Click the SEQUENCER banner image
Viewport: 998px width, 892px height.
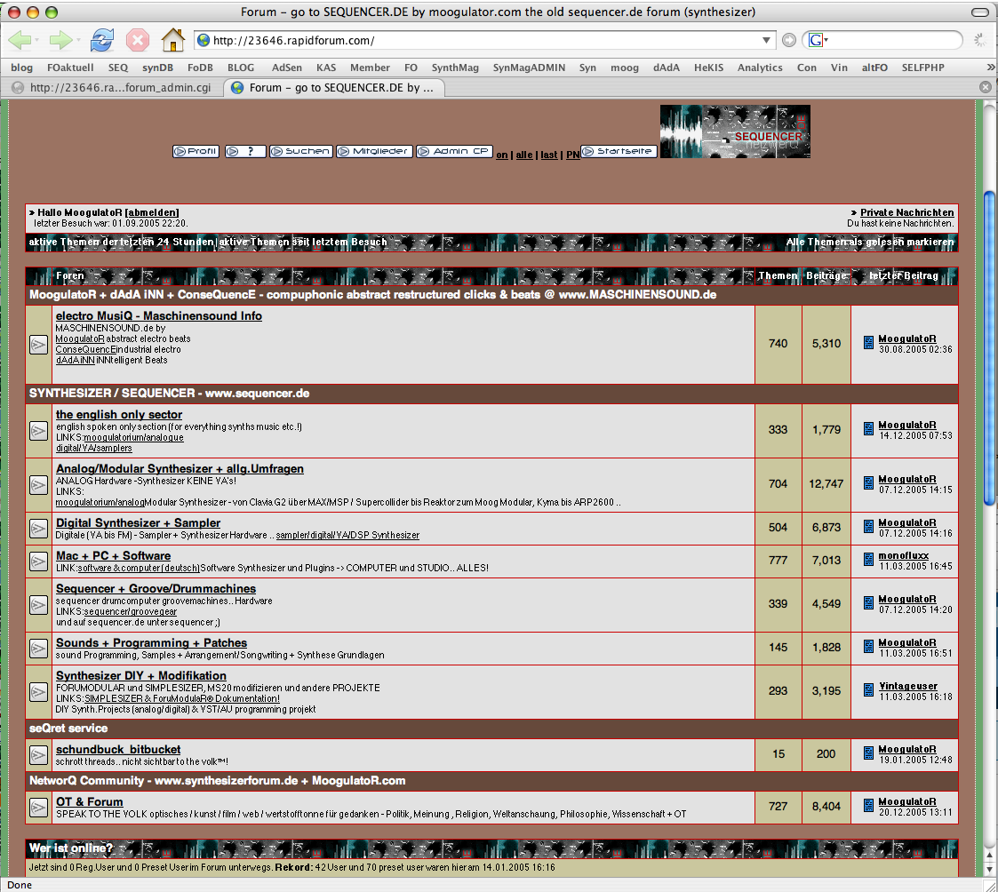tap(735, 131)
